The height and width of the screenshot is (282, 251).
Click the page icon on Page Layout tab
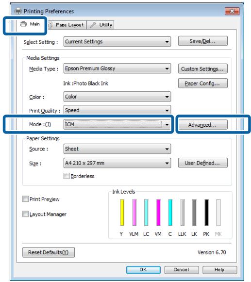click(x=50, y=25)
